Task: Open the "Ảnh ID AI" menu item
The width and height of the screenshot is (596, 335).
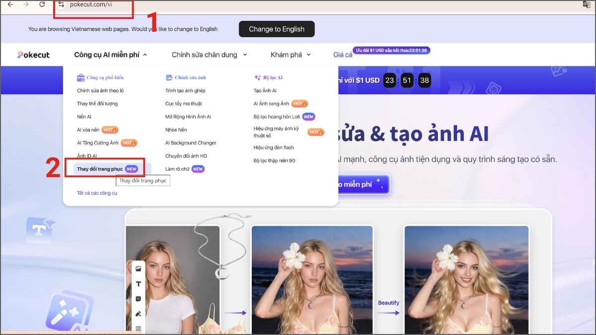Action: pyautogui.click(x=87, y=156)
